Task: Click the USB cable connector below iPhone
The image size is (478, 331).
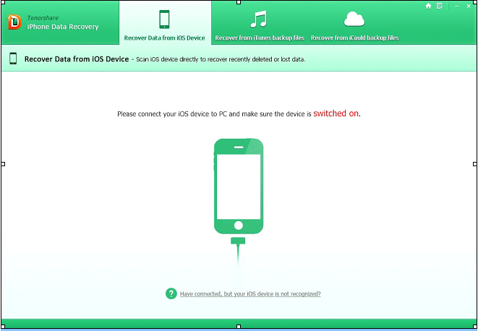Action: pos(239,241)
